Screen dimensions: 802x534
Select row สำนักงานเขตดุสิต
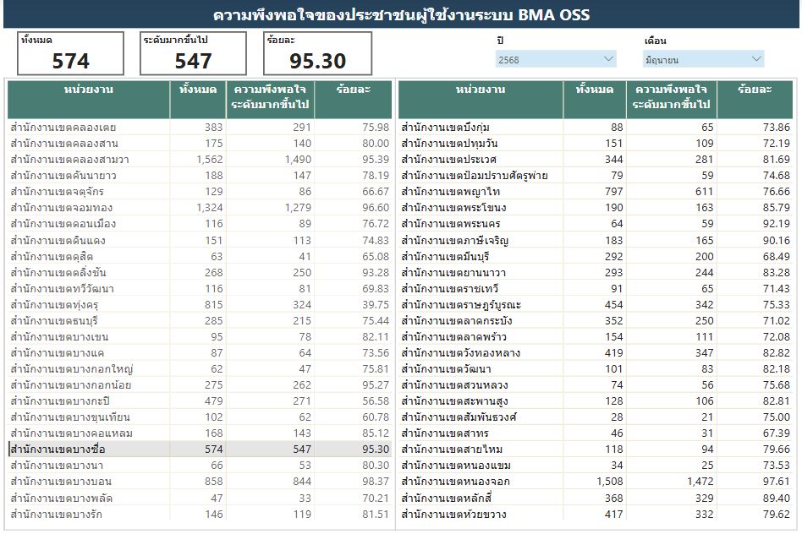pyautogui.click(x=200, y=256)
